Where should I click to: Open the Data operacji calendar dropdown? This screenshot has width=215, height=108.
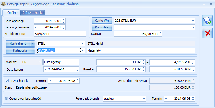[36, 21]
